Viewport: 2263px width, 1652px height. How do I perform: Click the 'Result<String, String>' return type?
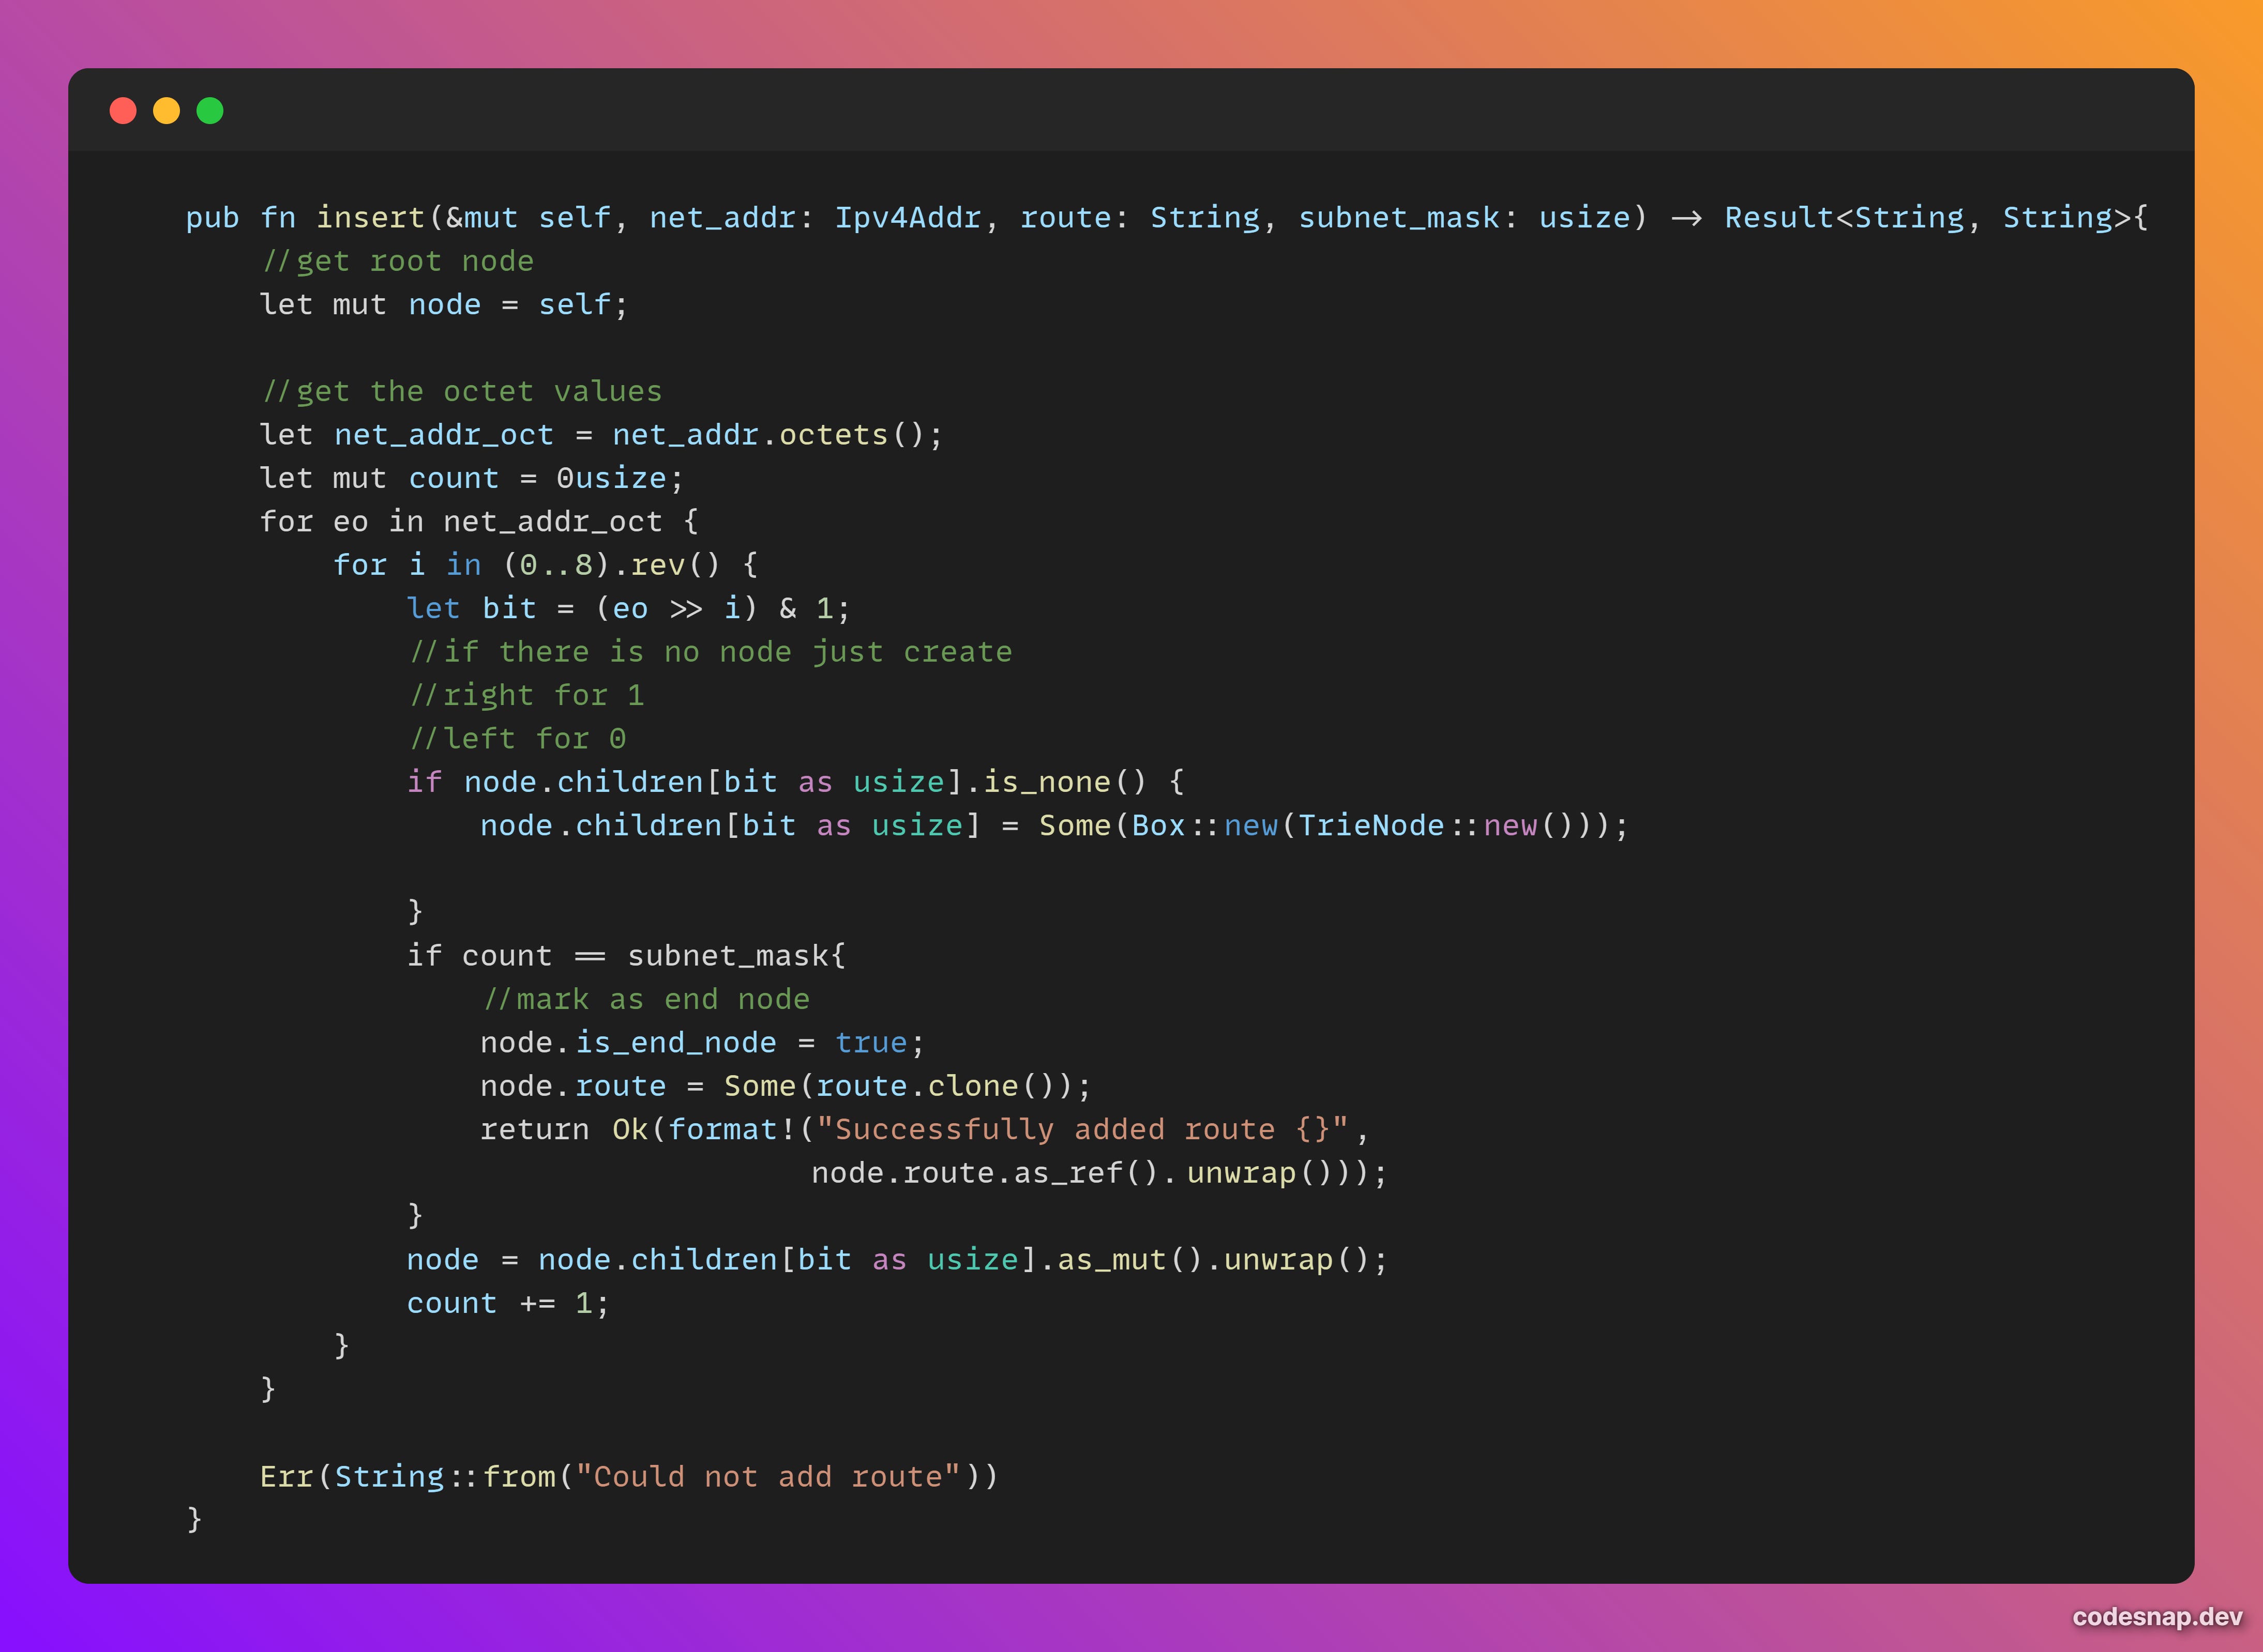pos(1927,218)
